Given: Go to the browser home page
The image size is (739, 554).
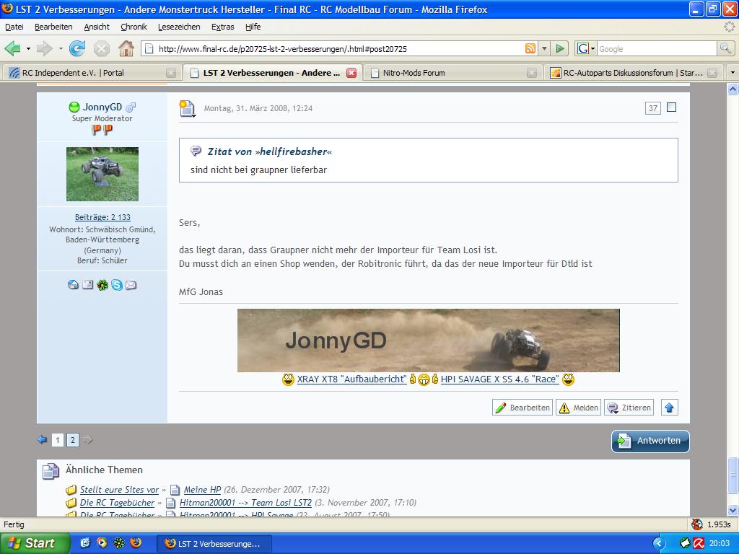Looking at the screenshot, I should [x=126, y=48].
